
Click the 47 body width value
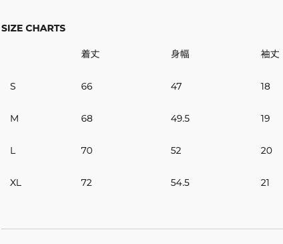[176, 86]
